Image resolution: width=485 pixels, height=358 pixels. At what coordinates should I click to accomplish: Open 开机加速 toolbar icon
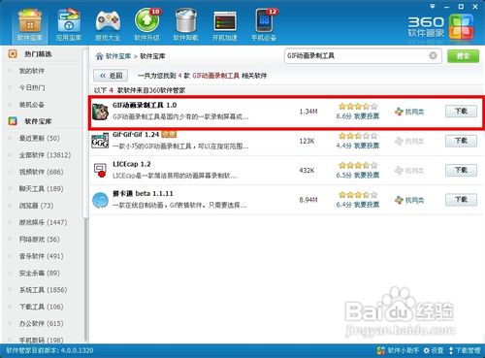[225, 25]
